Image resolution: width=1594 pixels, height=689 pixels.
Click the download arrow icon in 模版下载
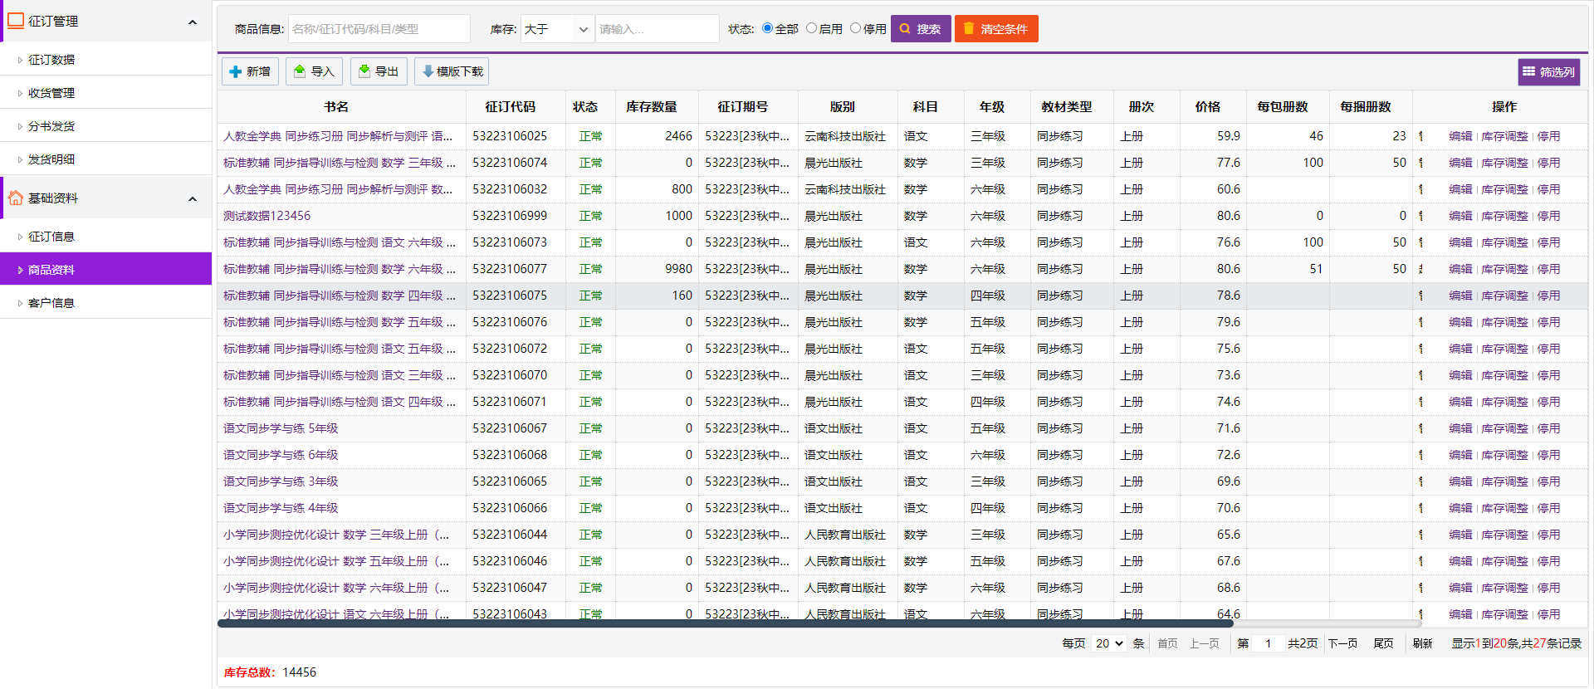pyautogui.click(x=428, y=71)
